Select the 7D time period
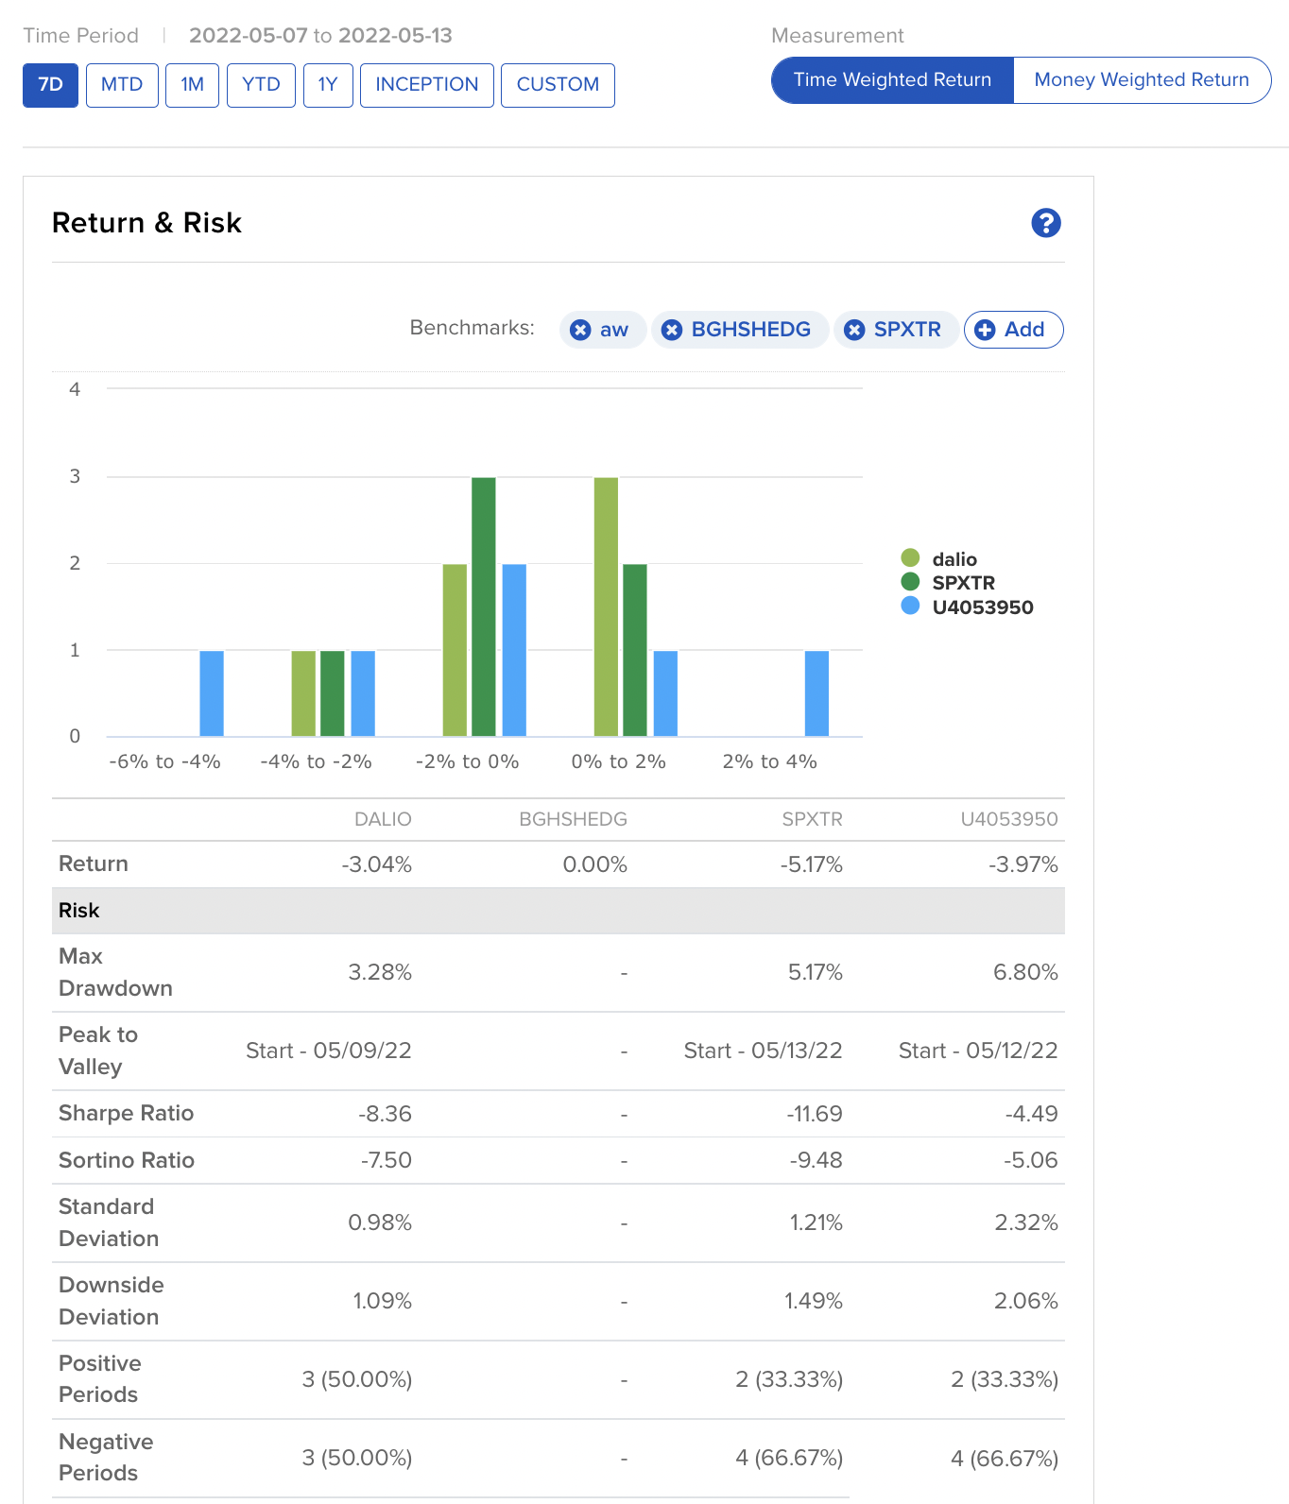 50,85
